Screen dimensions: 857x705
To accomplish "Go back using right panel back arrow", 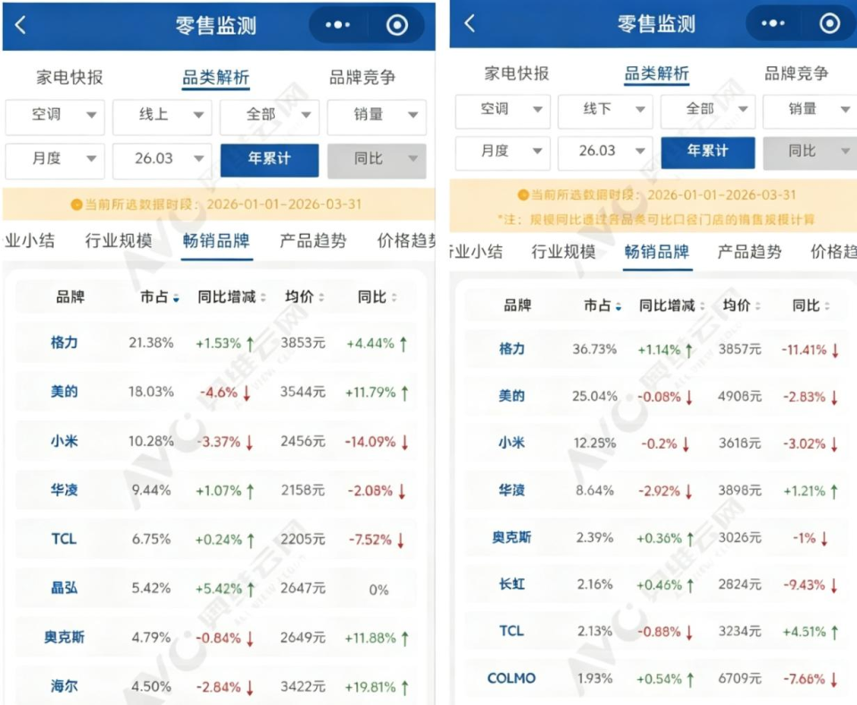I will tap(470, 23).
